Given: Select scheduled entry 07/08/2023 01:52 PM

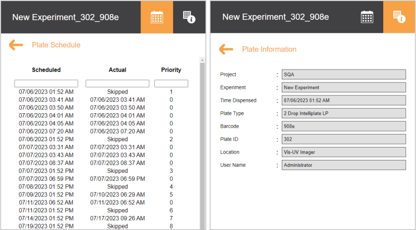Looking at the screenshot, I should click(46, 187).
